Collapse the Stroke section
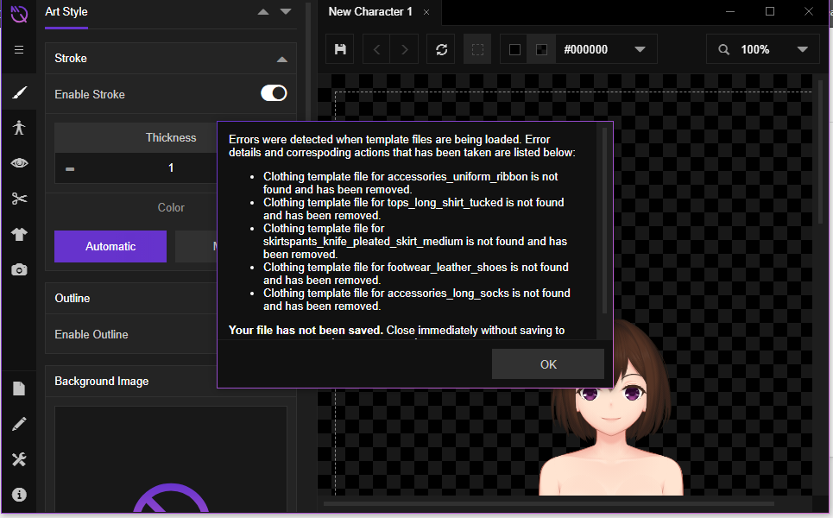Screen dimensions: 833x518 pyautogui.click(x=282, y=59)
